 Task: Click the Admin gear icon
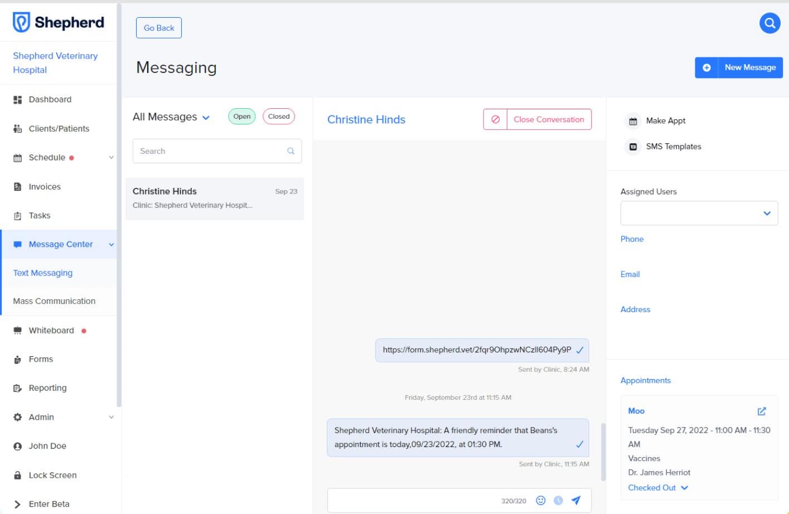tap(17, 417)
